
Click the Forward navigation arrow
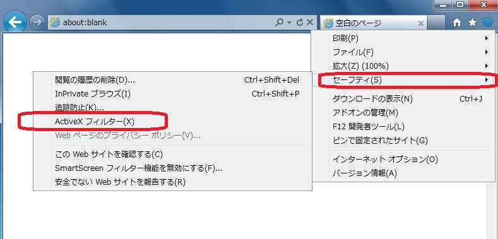tap(37, 22)
